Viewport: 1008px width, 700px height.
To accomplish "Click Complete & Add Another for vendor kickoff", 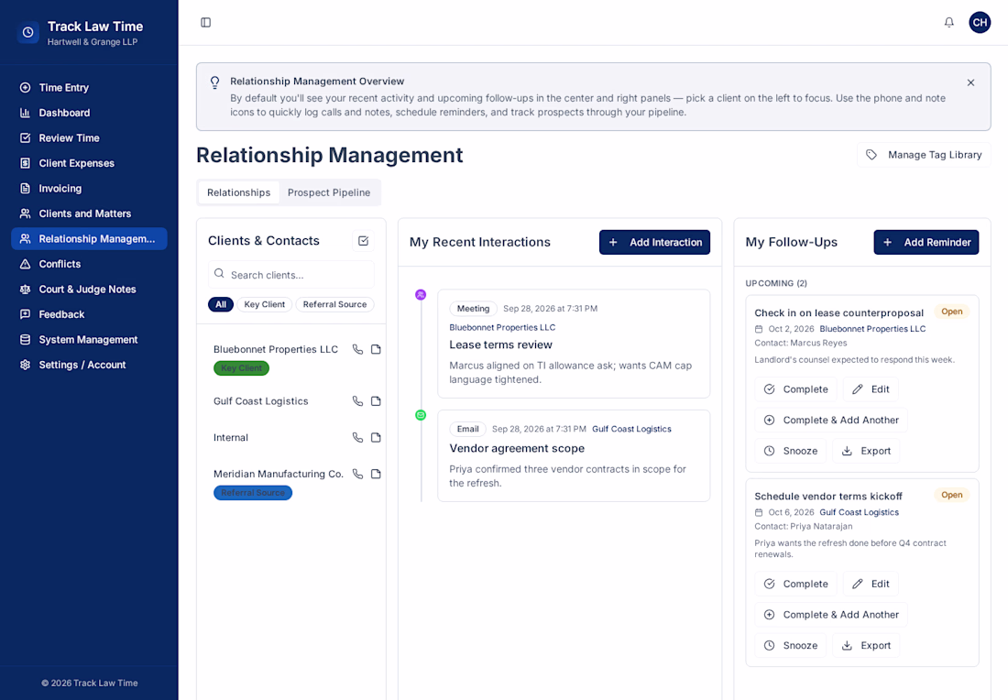I will (x=831, y=615).
